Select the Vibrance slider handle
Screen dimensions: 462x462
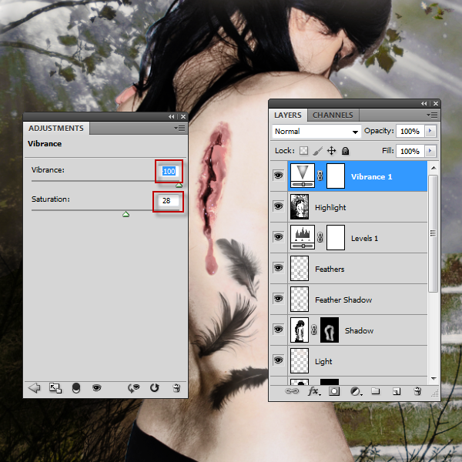click(x=179, y=185)
